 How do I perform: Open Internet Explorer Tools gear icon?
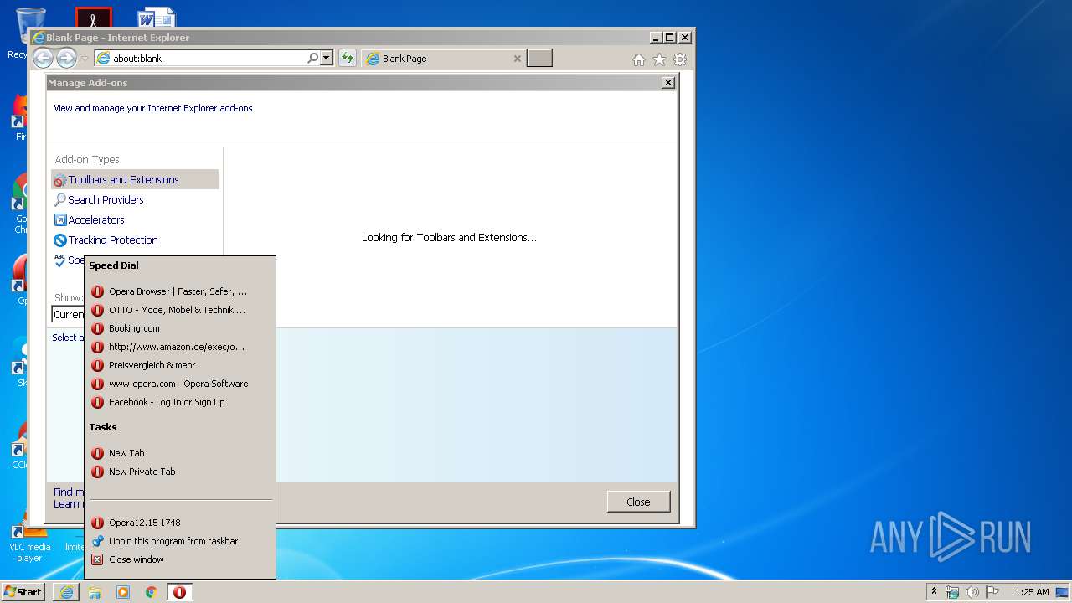[680, 59]
